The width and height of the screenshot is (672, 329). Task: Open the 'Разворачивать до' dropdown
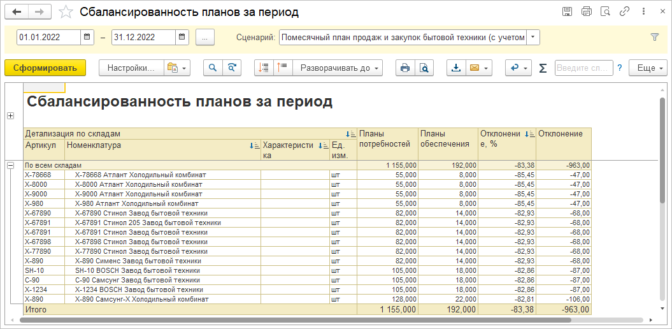[338, 68]
